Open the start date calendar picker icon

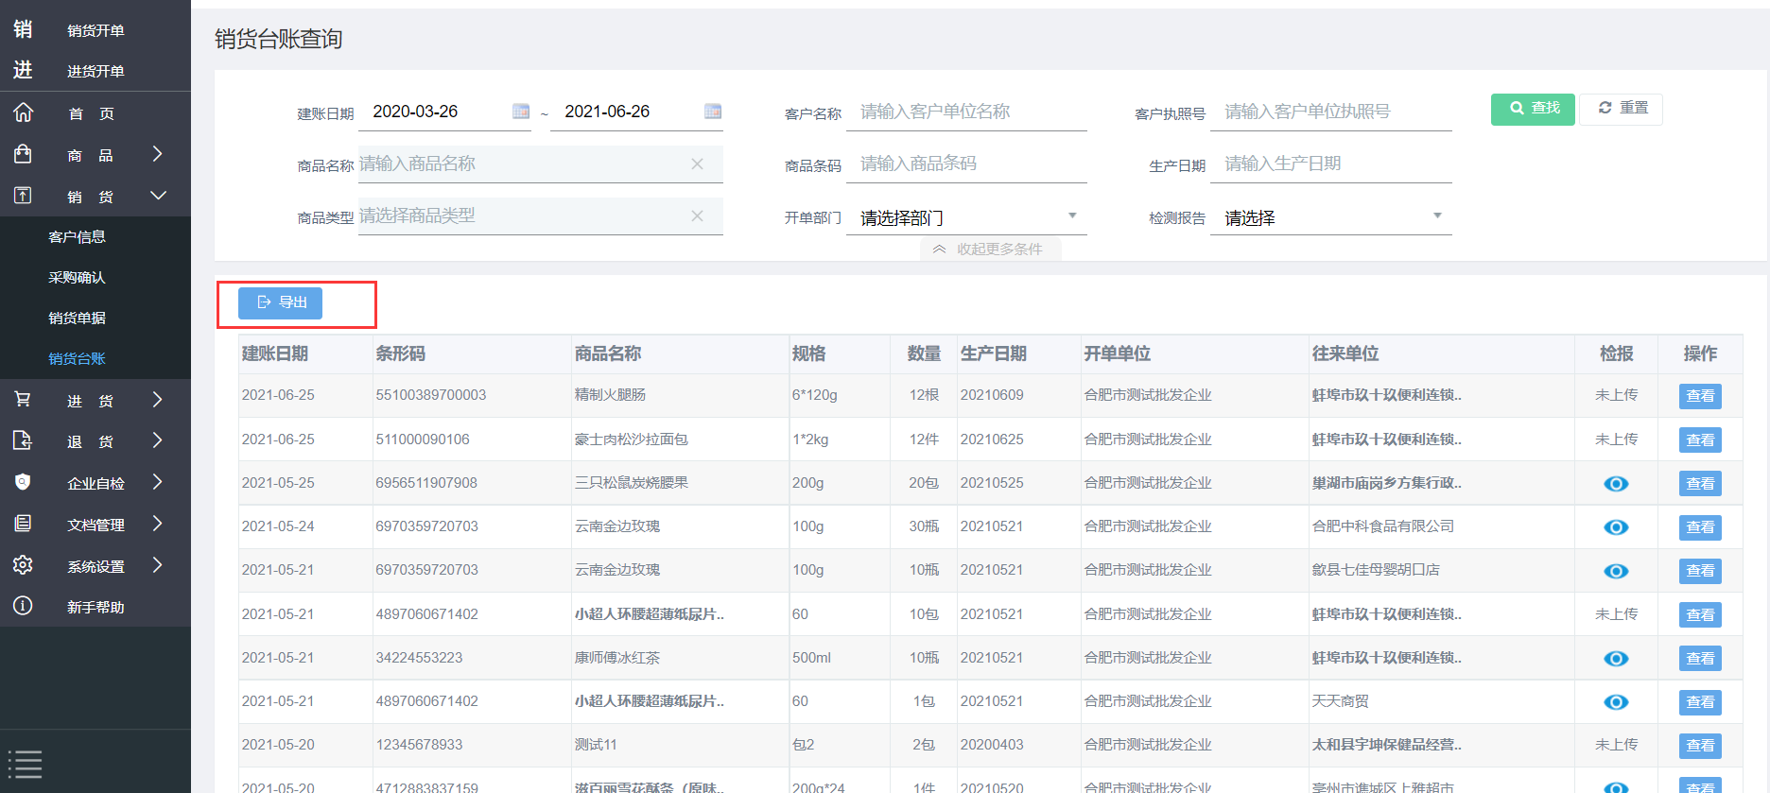click(x=521, y=112)
